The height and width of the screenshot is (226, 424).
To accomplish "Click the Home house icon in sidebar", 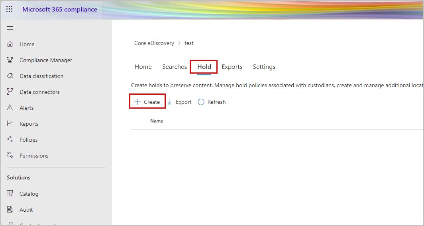I will pyautogui.click(x=10, y=44).
